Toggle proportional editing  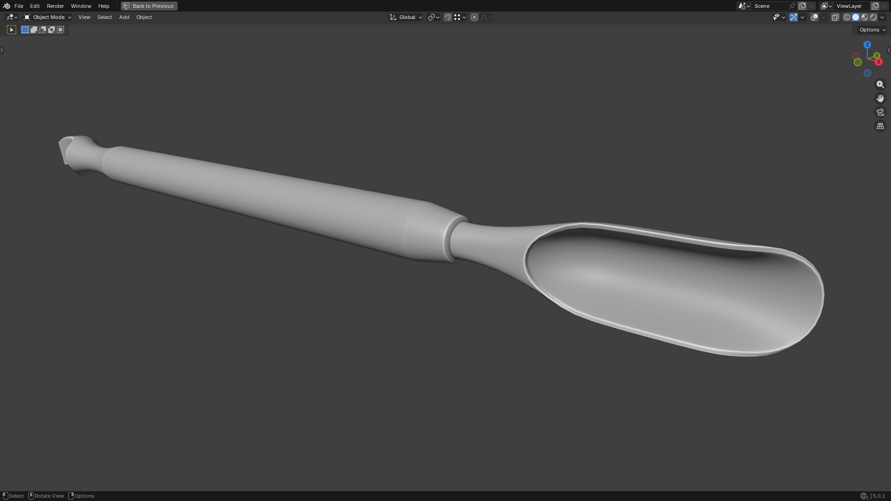coord(474,17)
